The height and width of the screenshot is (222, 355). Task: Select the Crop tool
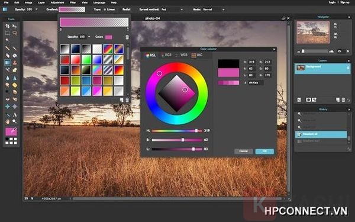8,26
